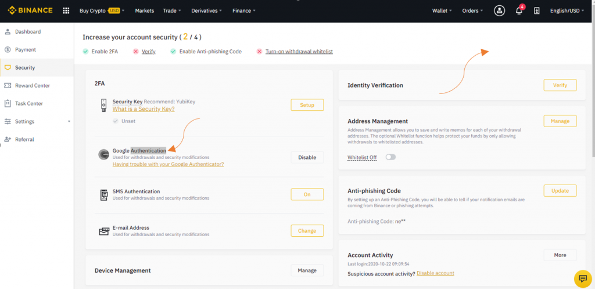
Task: Go to Reward Center in sidebar
Action: coord(37,86)
